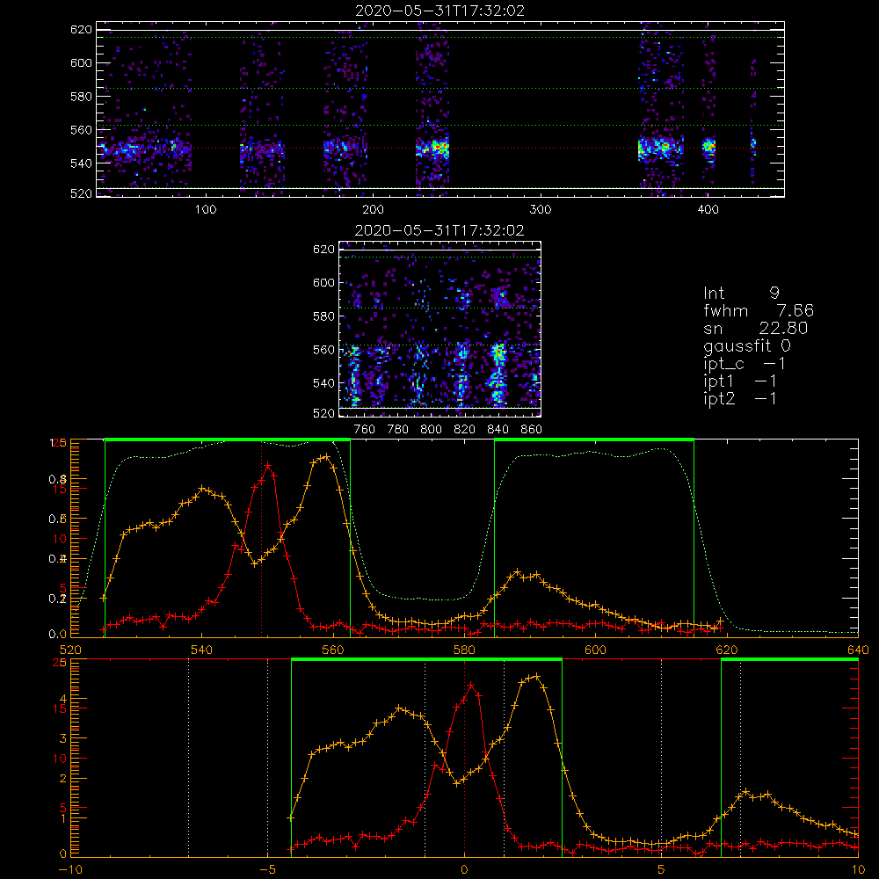Click y-axis label 540 of the top spectrogram
The width and height of the screenshot is (879, 879).
(x=81, y=163)
